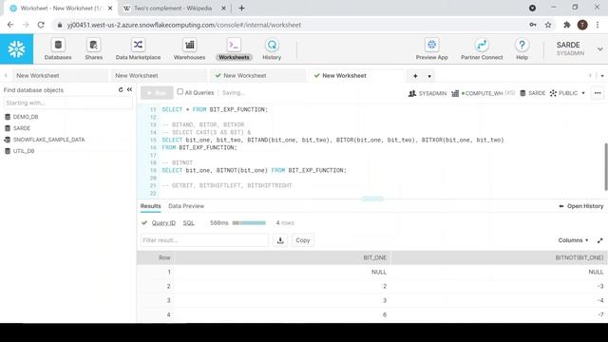Click SQL line 19 BITNOT select statement
Image resolution: width=608 pixels, height=342 pixels.
pyautogui.click(x=255, y=170)
